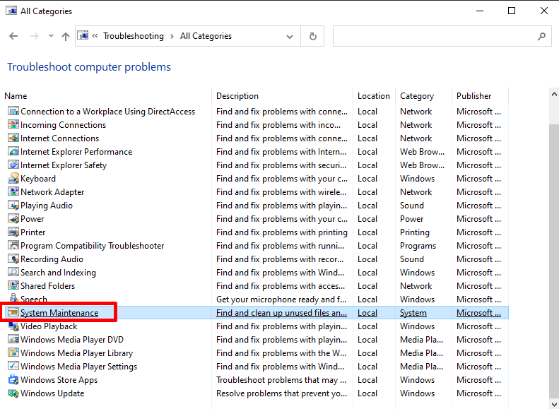The height and width of the screenshot is (409, 559).
Task: Click the Windows Store Apps icon
Action: click(x=13, y=380)
